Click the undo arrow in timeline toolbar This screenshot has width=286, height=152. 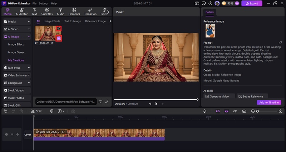pyautogui.click(x=5, y=111)
